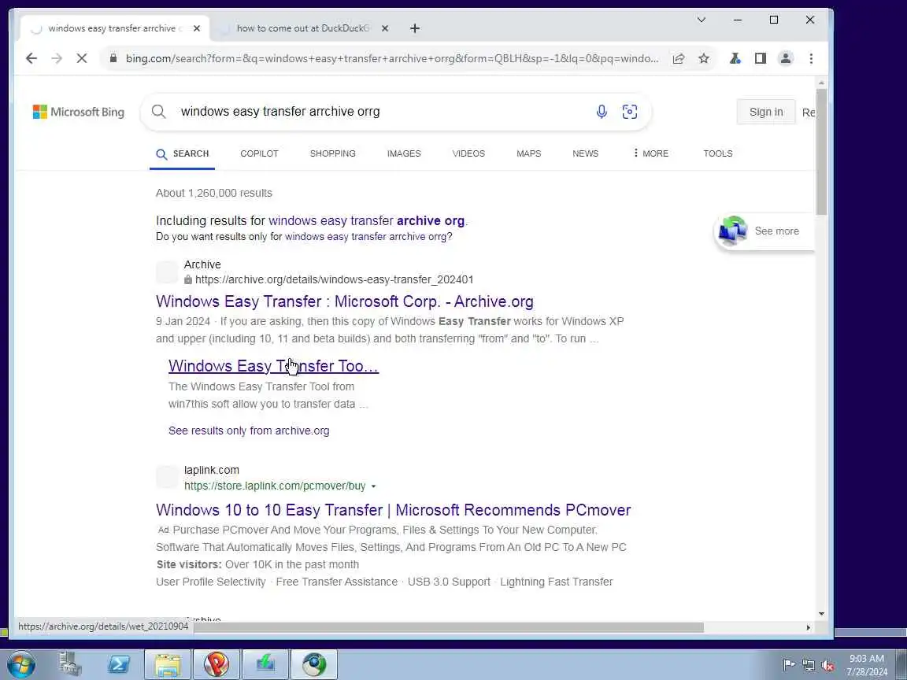Open the Windows Start orb
907x680 pixels.
pos(20,664)
